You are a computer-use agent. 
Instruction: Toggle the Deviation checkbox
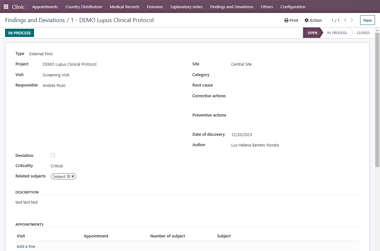click(53, 155)
